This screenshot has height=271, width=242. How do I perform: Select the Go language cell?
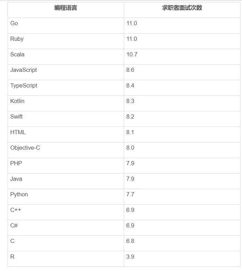(14, 24)
